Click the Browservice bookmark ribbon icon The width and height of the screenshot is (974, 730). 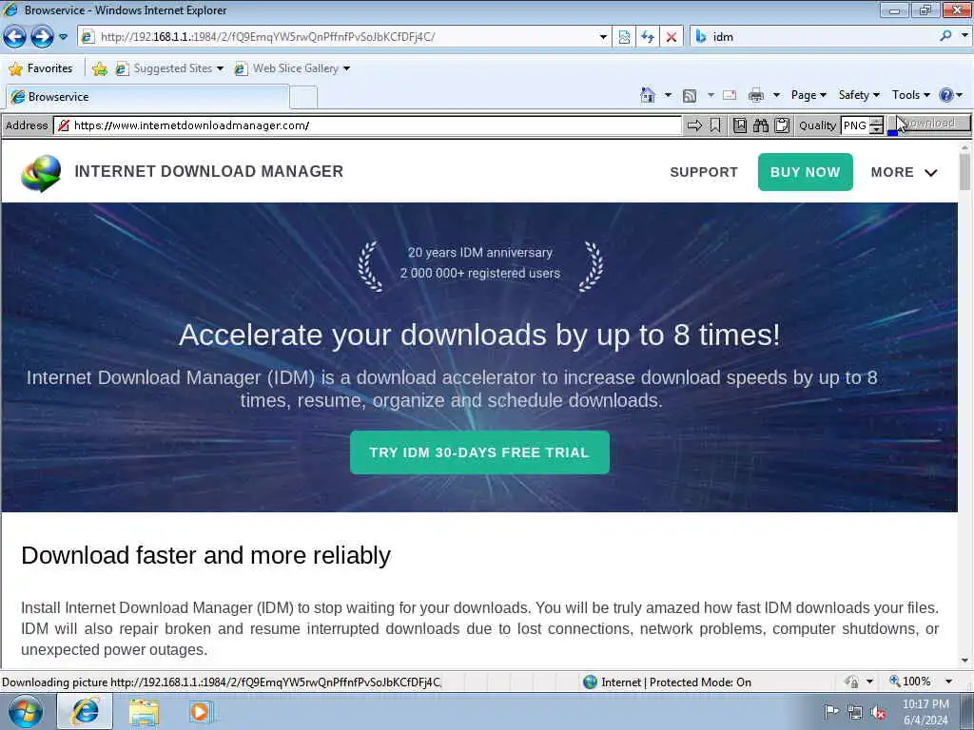coord(715,125)
